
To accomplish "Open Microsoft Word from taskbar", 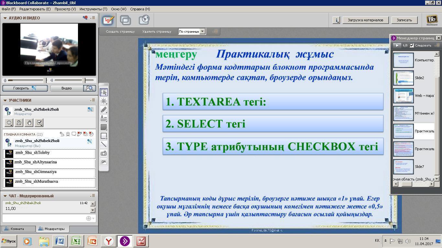I will point(60,241).
